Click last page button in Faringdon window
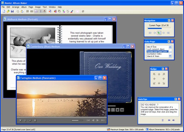Viewport: 184px width, 132px height. (x=103, y=120)
